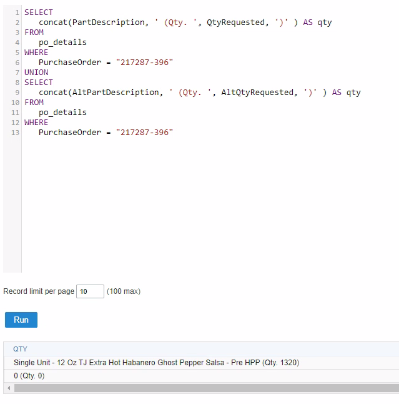
Task: Click the FROM keyword on line 10
Action: (34, 103)
